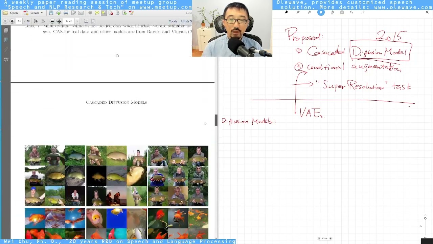Click the Open button in the PDF toolbar
The height and width of the screenshot is (244, 433).
tap(10, 13)
